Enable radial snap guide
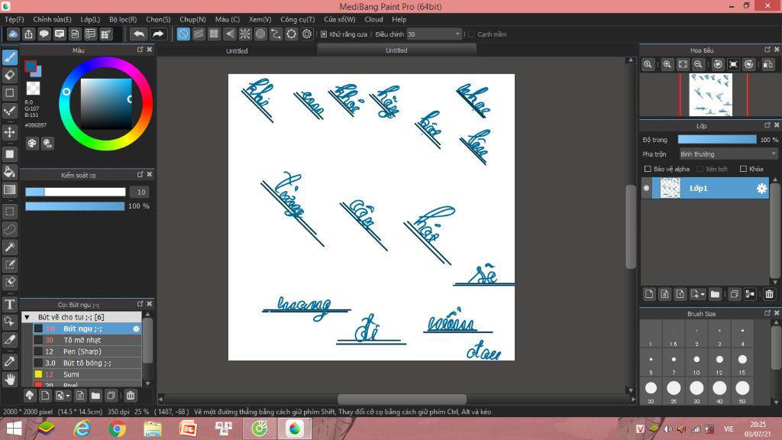The height and width of the screenshot is (440, 782). (x=245, y=34)
